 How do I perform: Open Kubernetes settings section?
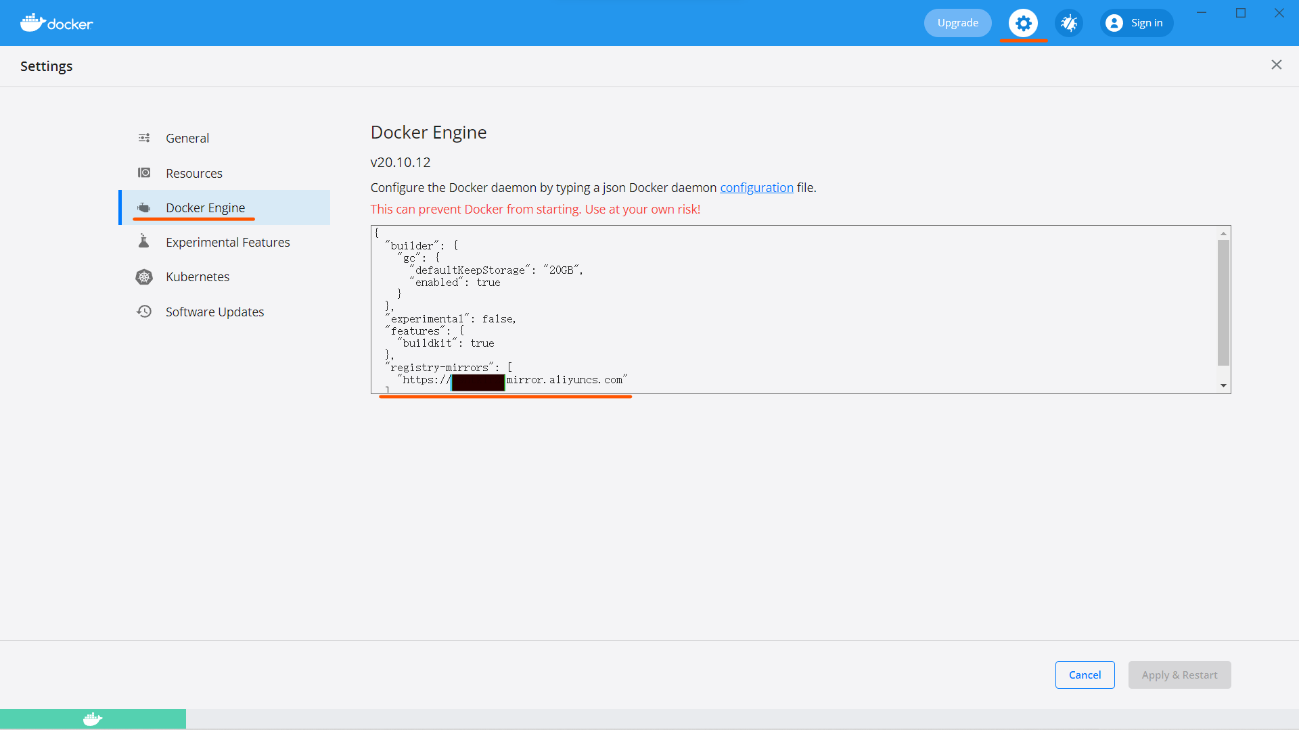(197, 276)
